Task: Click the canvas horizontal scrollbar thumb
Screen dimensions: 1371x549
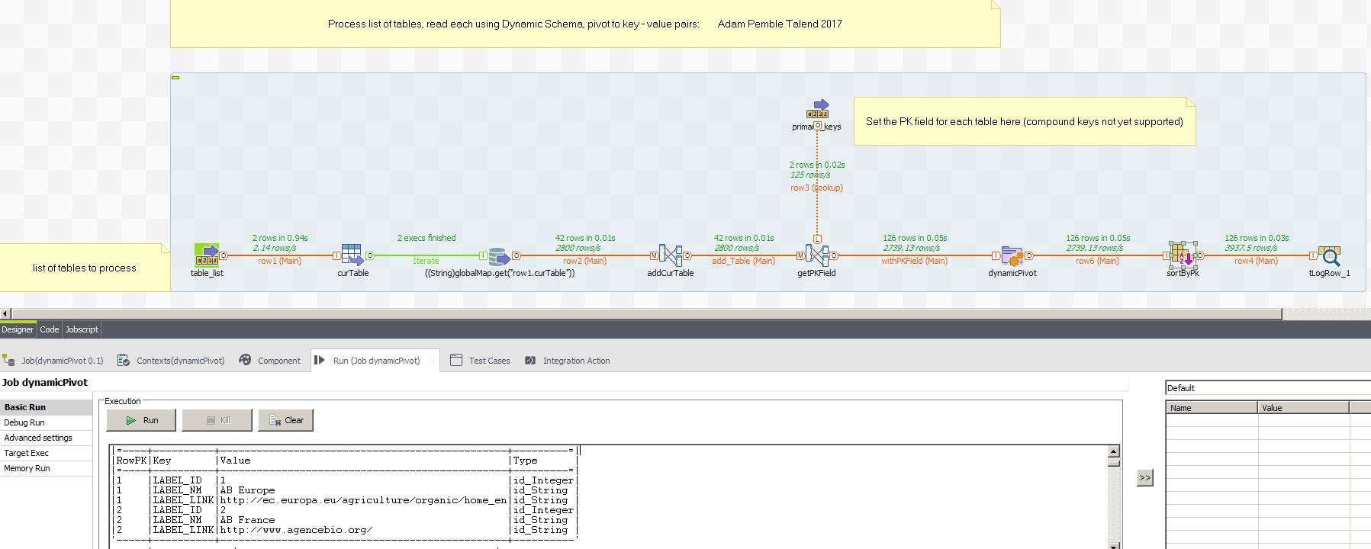Action: (x=646, y=313)
